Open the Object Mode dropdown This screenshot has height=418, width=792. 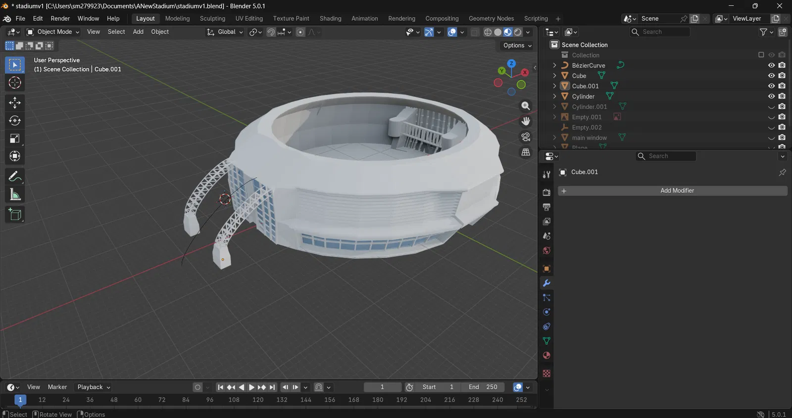(x=53, y=32)
